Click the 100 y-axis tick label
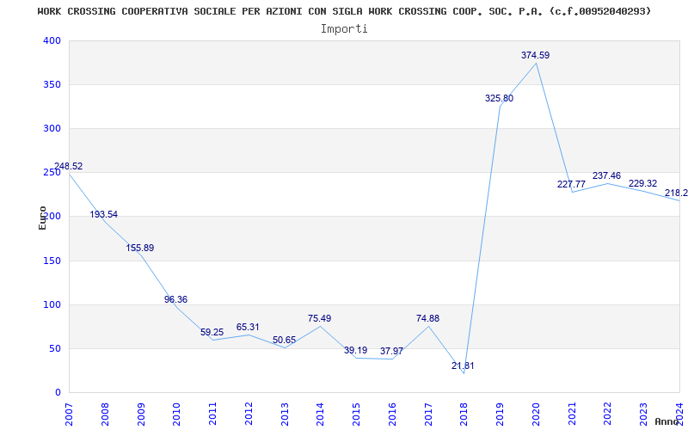The width and height of the screenshot is (688, 430). 52,304
